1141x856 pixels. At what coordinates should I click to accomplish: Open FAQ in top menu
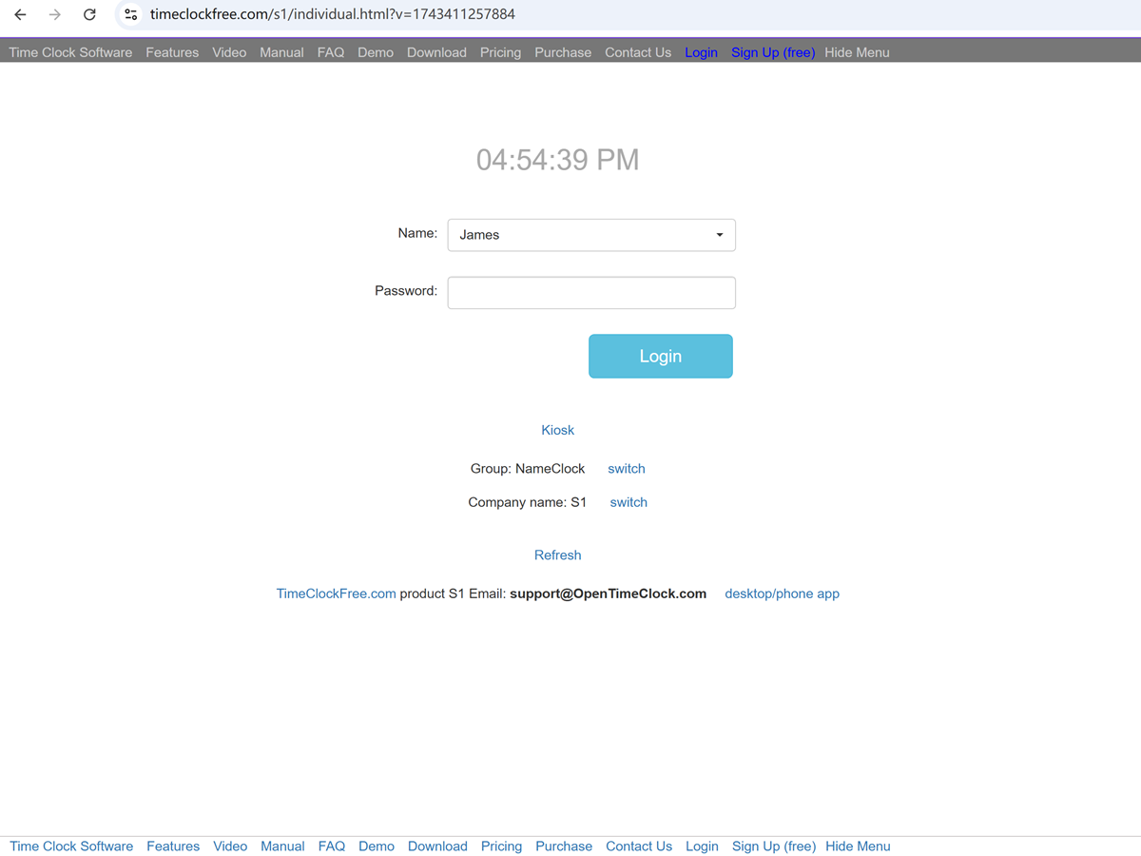[x=331, y=52]
